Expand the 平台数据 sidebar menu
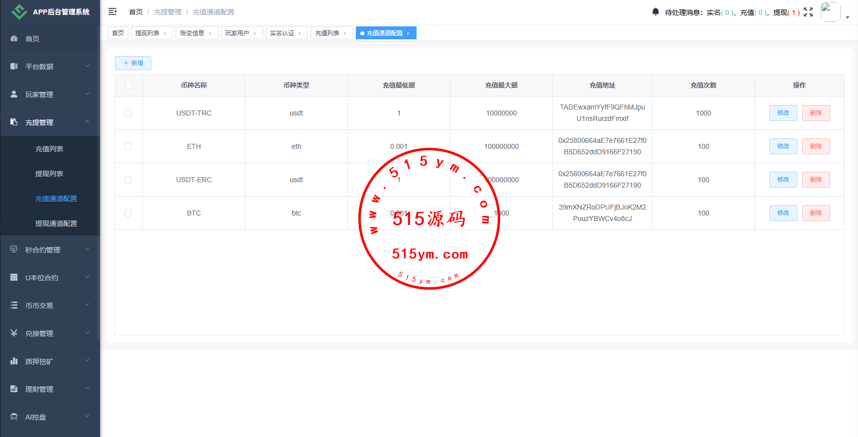 click(50, 66)
